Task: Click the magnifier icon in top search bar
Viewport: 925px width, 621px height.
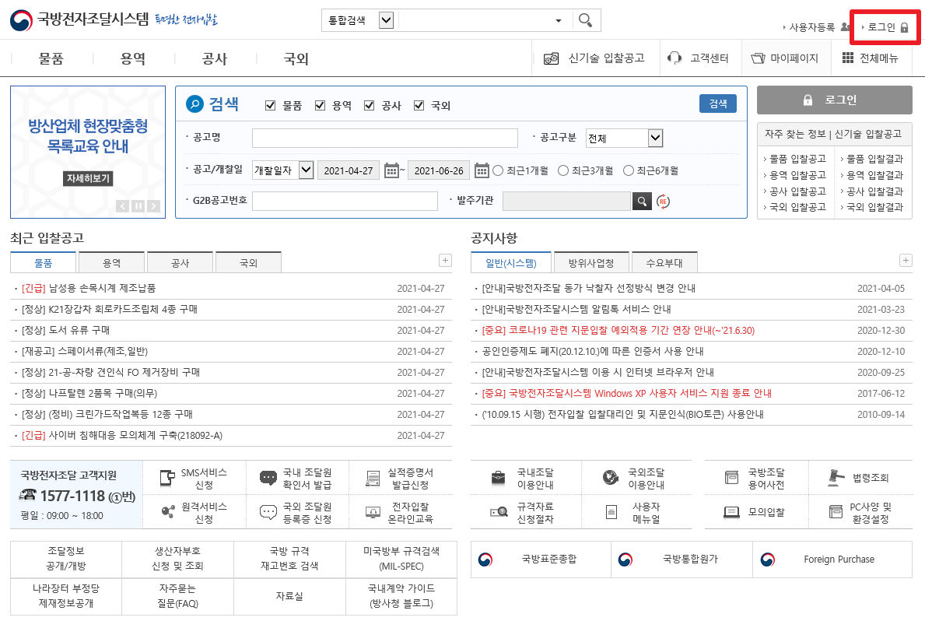Action: tap(585, 20)
